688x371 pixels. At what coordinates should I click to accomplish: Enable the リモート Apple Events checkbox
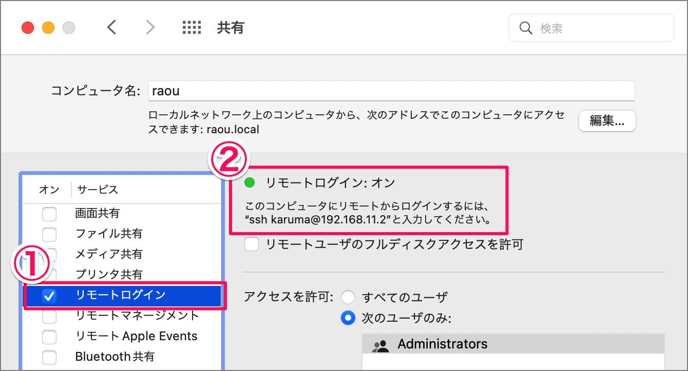49,336
